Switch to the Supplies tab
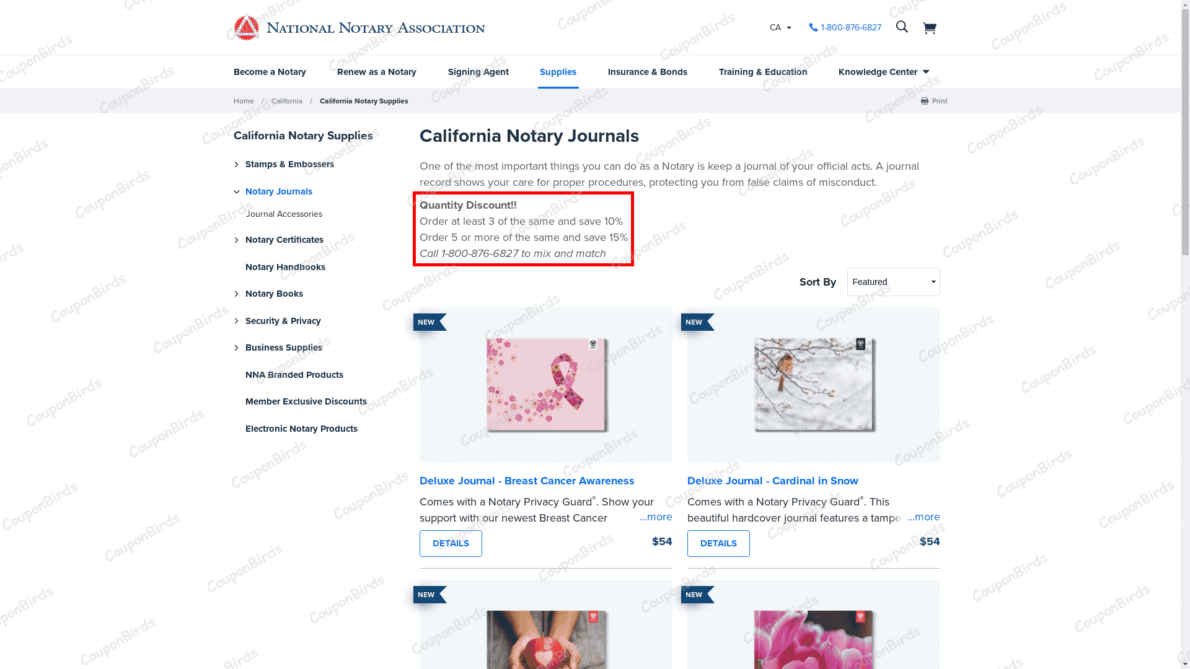The width and height of the screenshot is (1190, 669). [558, 72]
